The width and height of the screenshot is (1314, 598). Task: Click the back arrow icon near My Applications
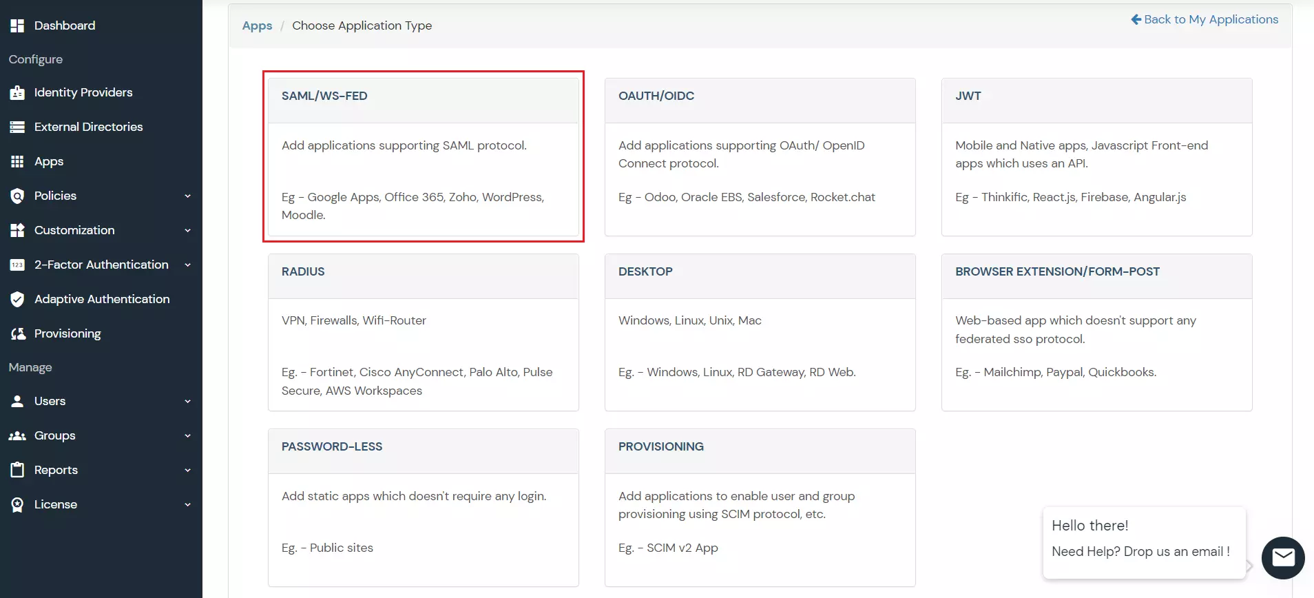tap(1136, 19)
